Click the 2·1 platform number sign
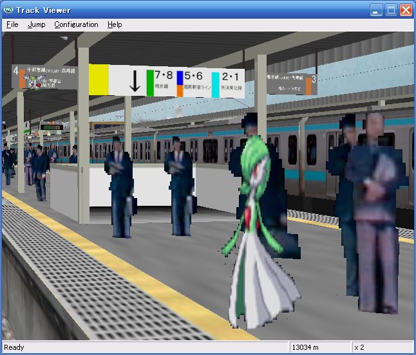 coord(230,77)
